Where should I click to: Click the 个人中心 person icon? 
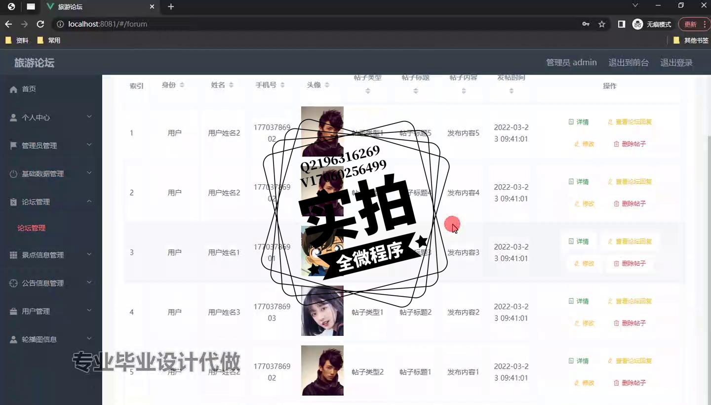[13, 118]
